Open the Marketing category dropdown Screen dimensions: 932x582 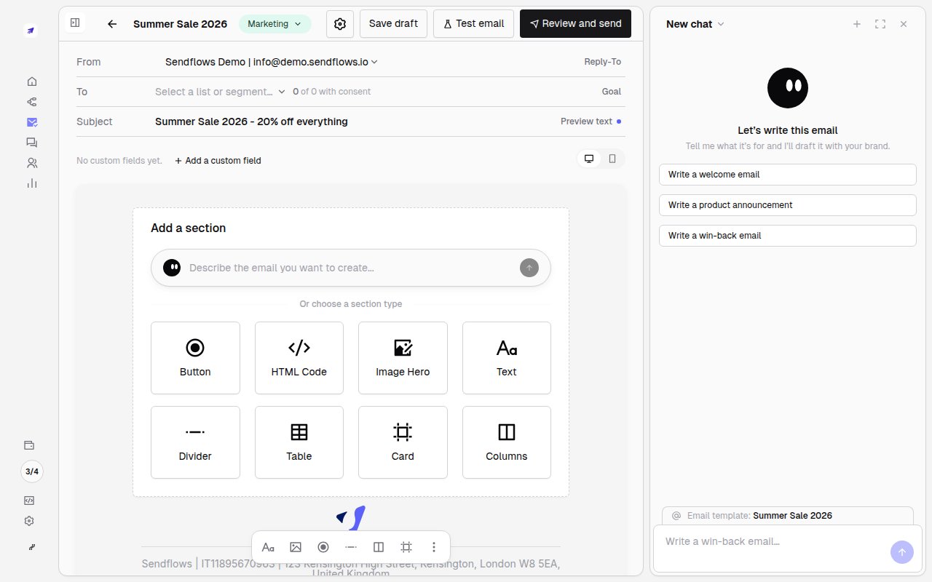[x=275, y=24]
